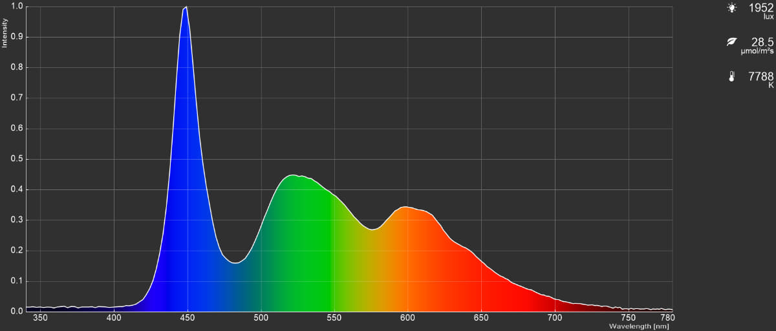Click the 600 wavelength tick label
The image size is (776, 331).
[407, 318]
